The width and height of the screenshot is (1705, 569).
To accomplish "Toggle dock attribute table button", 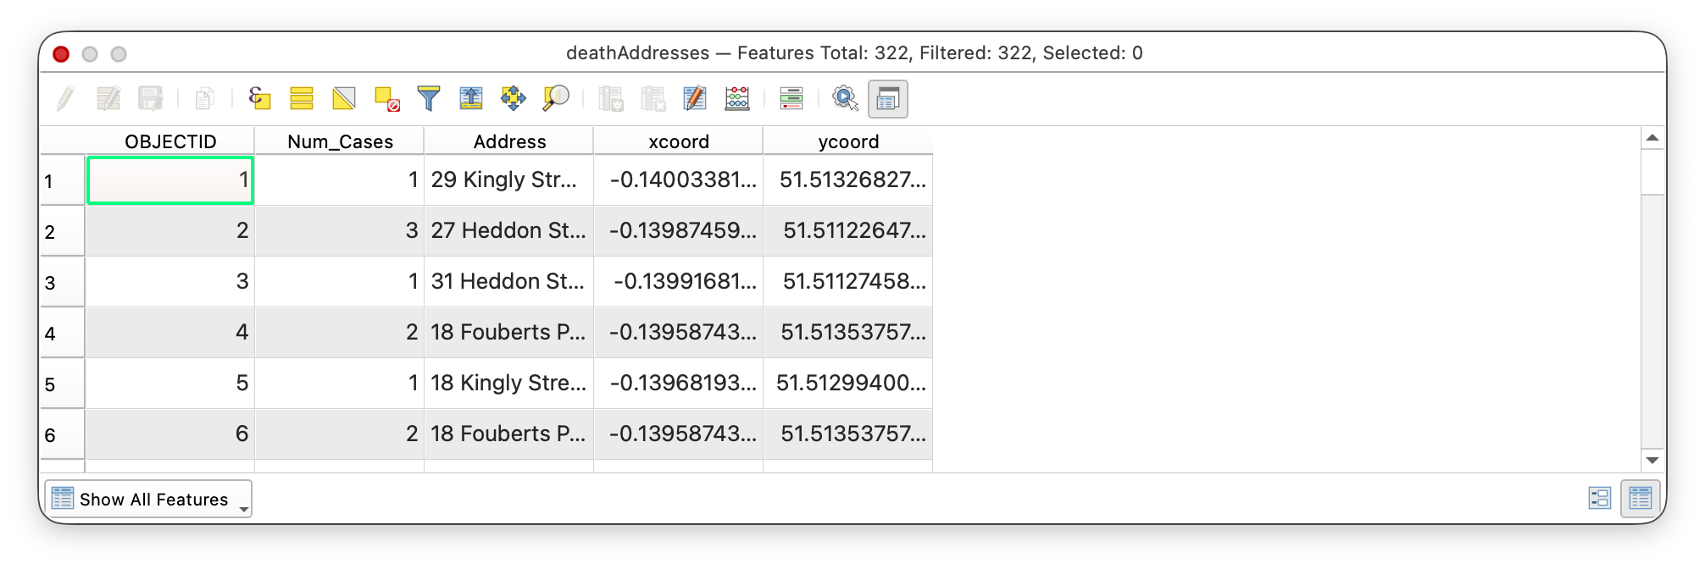I will (x=887, y=99).
